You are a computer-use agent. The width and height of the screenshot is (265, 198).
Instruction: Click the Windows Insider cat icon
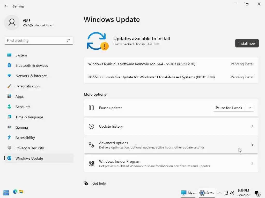91,163
